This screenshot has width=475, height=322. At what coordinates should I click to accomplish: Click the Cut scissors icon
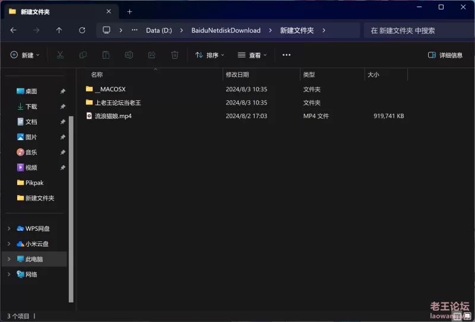click(x=60, y=55)
